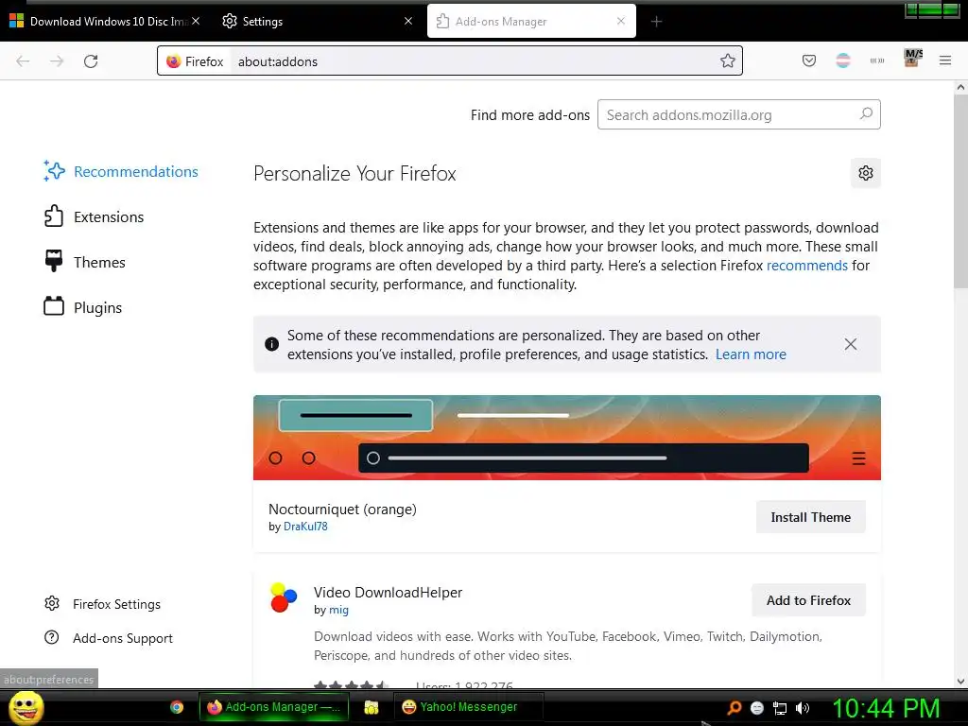Click the parentheses extension toolbar icon
968x726 pixels.
[876, 60]
